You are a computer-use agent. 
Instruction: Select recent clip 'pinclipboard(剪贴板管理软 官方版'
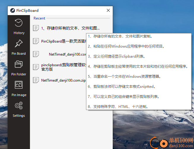click(63, 67)
